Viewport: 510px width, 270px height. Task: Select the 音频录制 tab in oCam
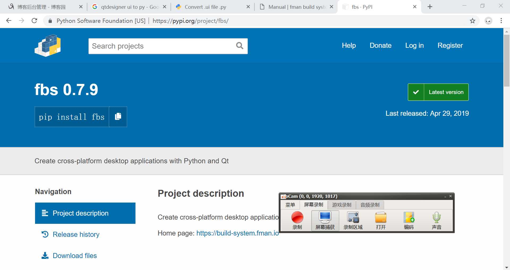(x=370, y=205)
